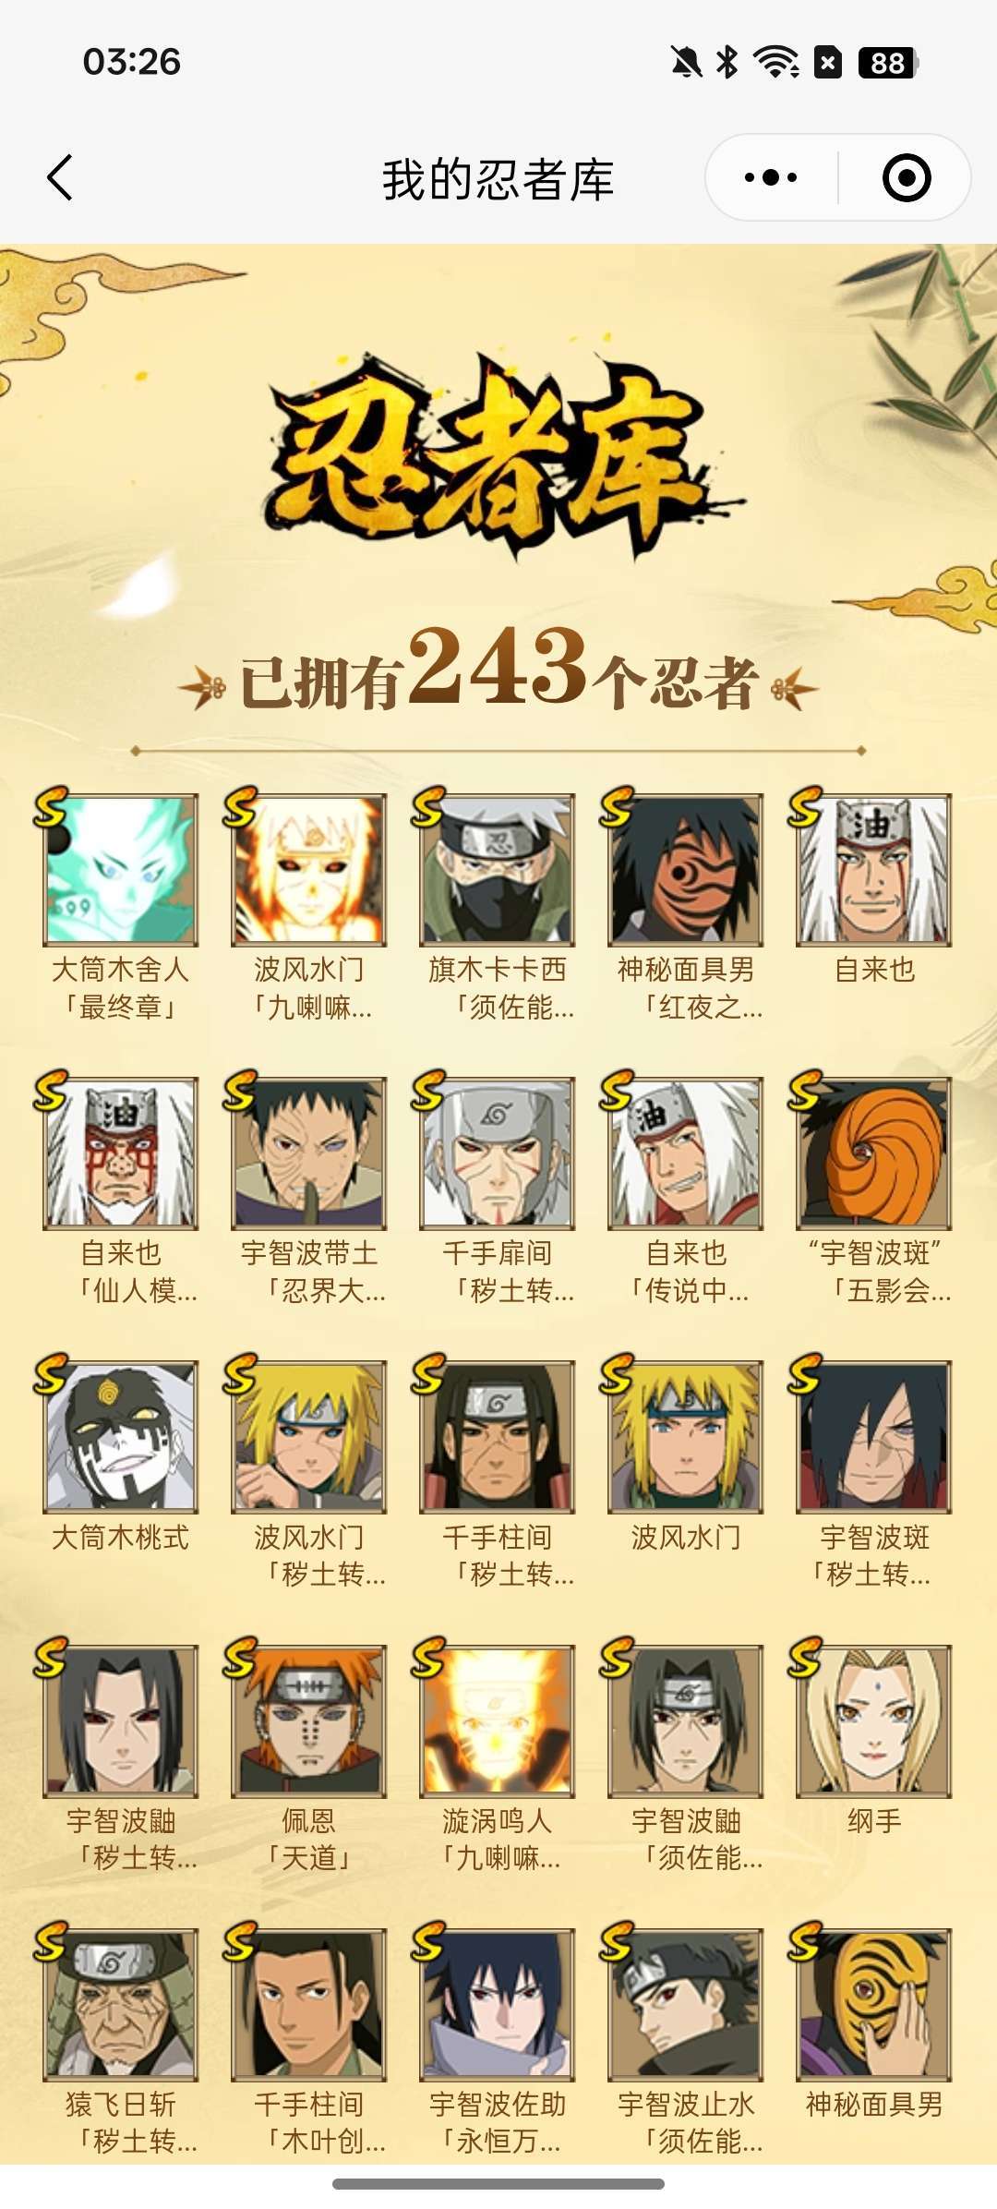997x2209 pixels.
Task: Choose the 猿飞日斩 秽土转生 portrait
Action: click(x=121, y=2004)
